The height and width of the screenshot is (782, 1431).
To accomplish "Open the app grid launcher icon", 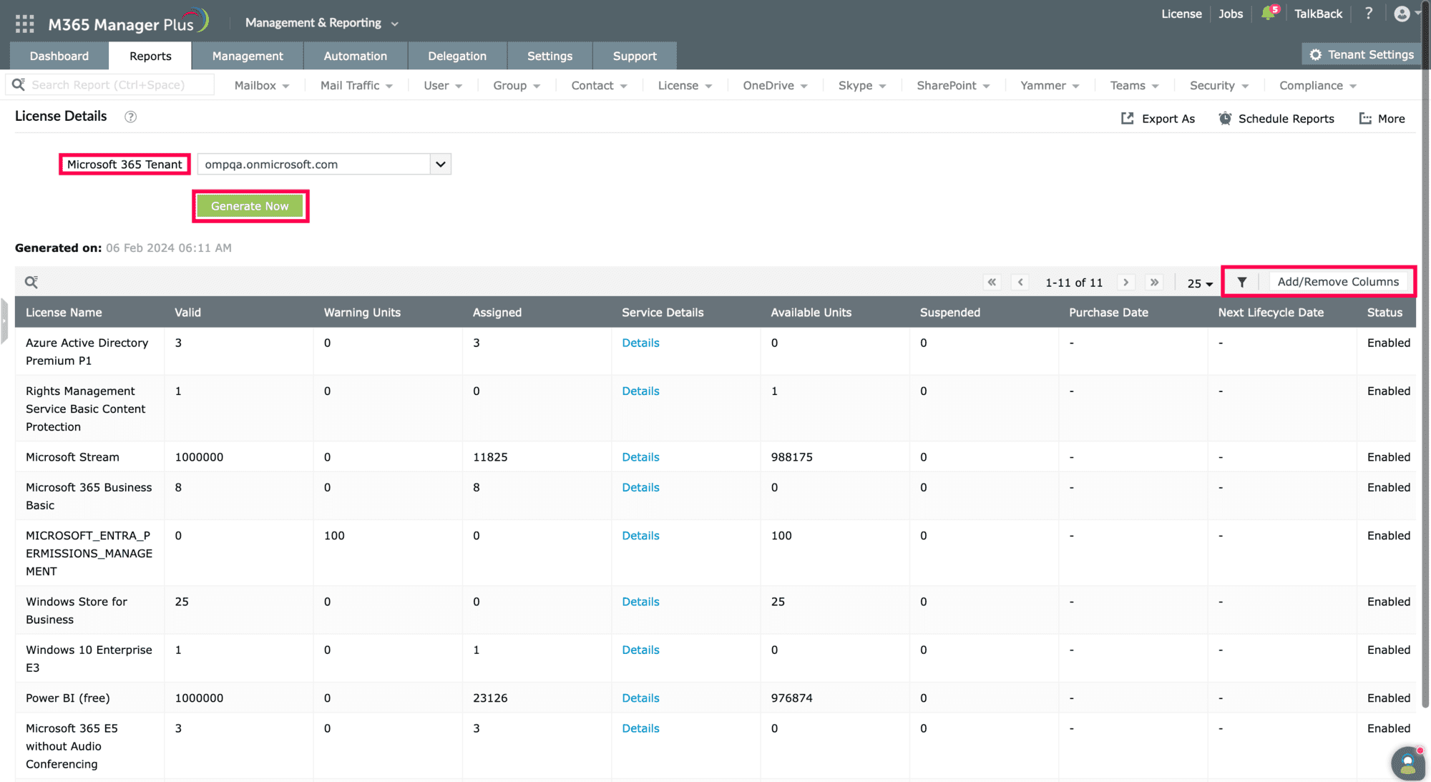I will (x=24, y=24).
